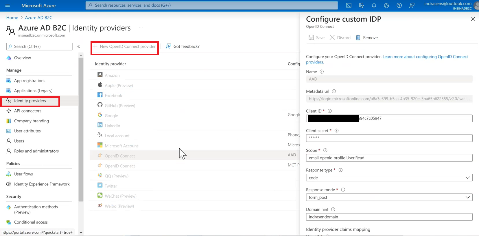The image size is (479, 236).
Task: Click the WeChat provider icon
Action: [100, 195]
